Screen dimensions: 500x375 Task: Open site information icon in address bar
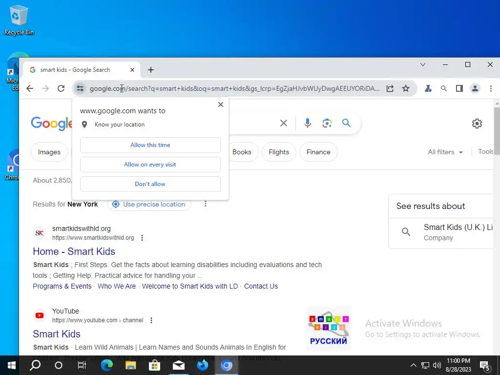[80, 88]
